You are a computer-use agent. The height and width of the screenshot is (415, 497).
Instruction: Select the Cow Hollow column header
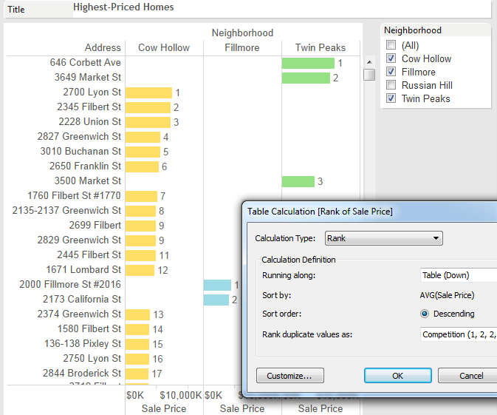click(x=164, y=47)
